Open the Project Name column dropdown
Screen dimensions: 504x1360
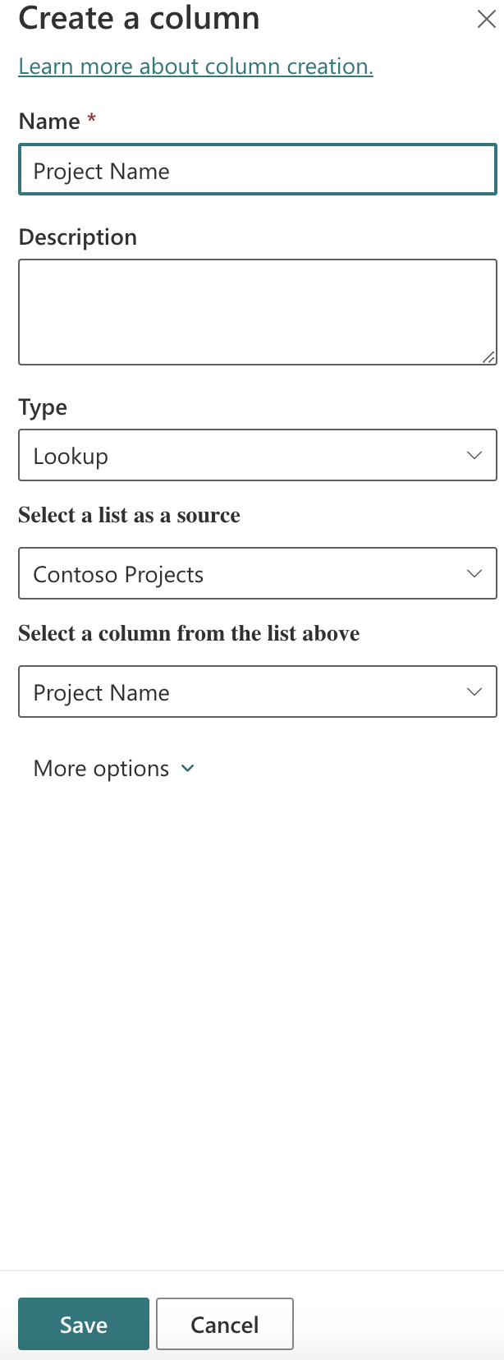coord(258,691)
